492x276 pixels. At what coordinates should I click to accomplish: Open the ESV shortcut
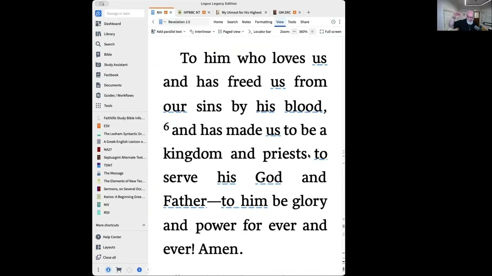106,126
